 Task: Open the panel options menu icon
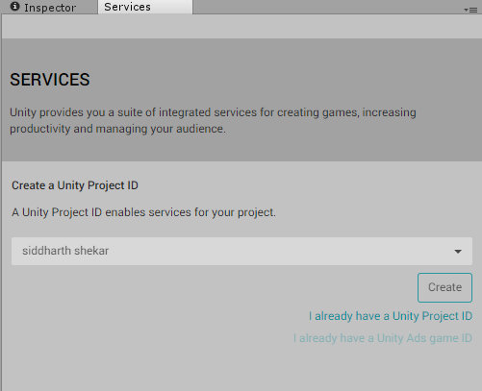[x=470, y=10]
